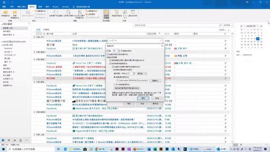The height and width of the screenshot is (152, 270).
Task: Click the Edge icon in the taskbar
Action: 65,149
